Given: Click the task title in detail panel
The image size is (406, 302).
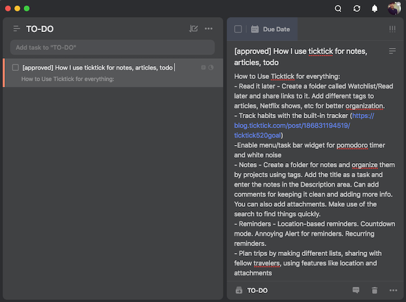Looking at the screenshot, I should click(x=300, y=56).
